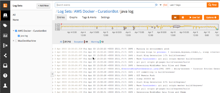This screenshot has width=220, height=93.
Task: Open the inbox tray sidebar icon
Action: point(5,66)
